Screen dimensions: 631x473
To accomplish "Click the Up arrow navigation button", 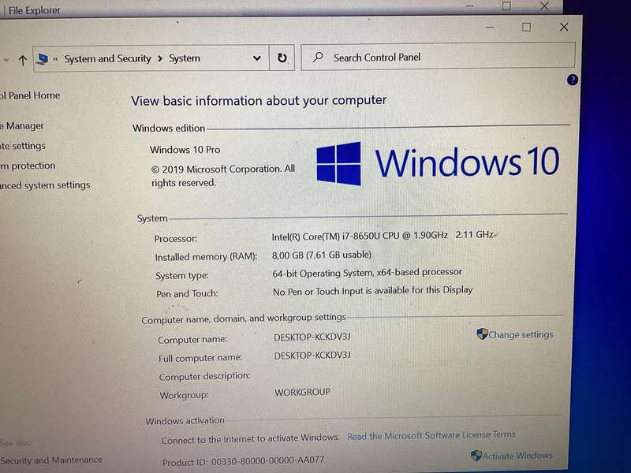I will coord(23,61).
